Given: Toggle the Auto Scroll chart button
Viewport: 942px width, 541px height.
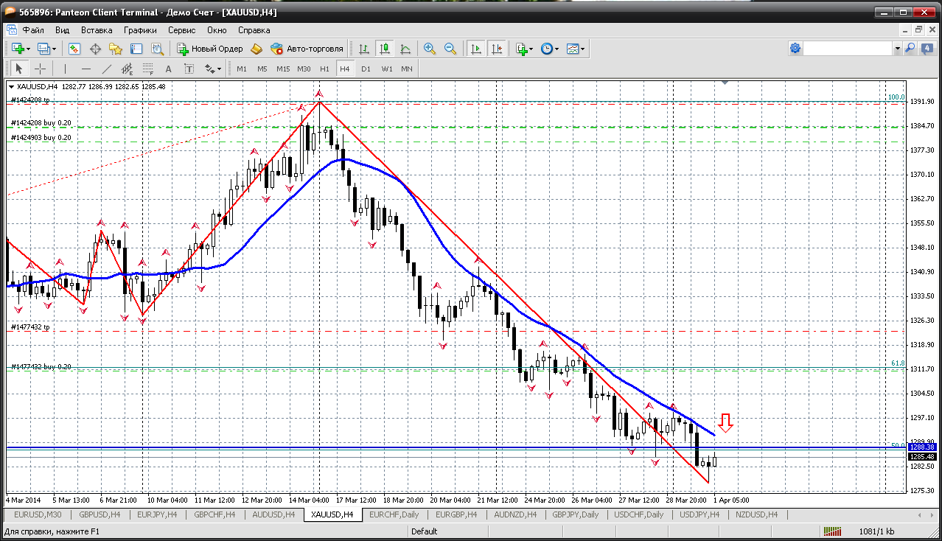Looking at the screenshot, I should [476, 49].
